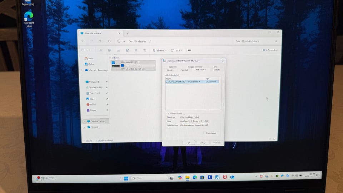Switch to the Allmänt tab
Image resolution: width=343 pixels, height=193 pixels.
coord(170,70)
